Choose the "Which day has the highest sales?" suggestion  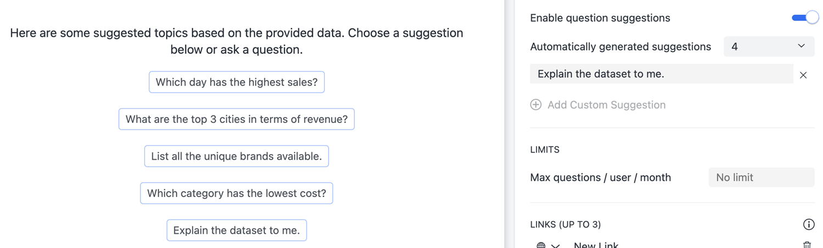click(x=236, y=82)
